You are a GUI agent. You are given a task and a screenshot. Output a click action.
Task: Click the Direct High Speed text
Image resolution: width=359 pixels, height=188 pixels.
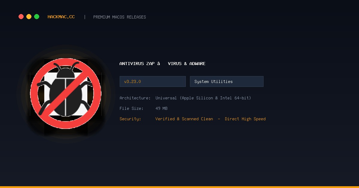coord(245,119)
